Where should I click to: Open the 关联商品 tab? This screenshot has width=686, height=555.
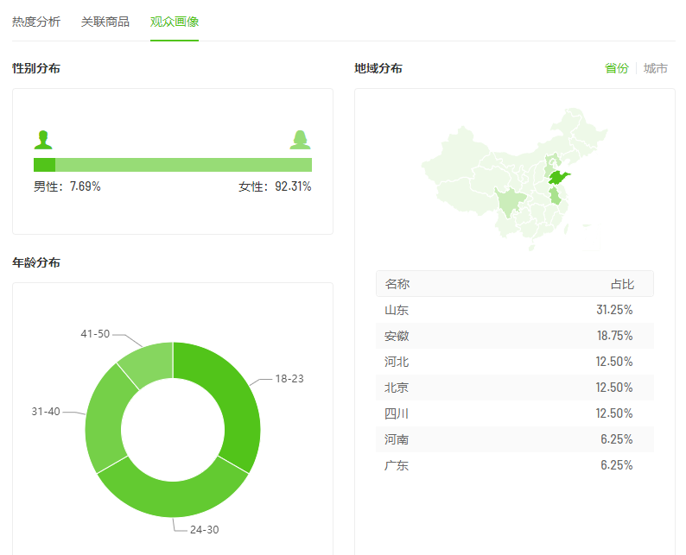tap(105, 22)
